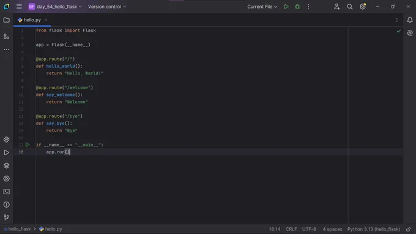Open the Git version control tool window
Screen dimensions: 416x234
point(6,218)
